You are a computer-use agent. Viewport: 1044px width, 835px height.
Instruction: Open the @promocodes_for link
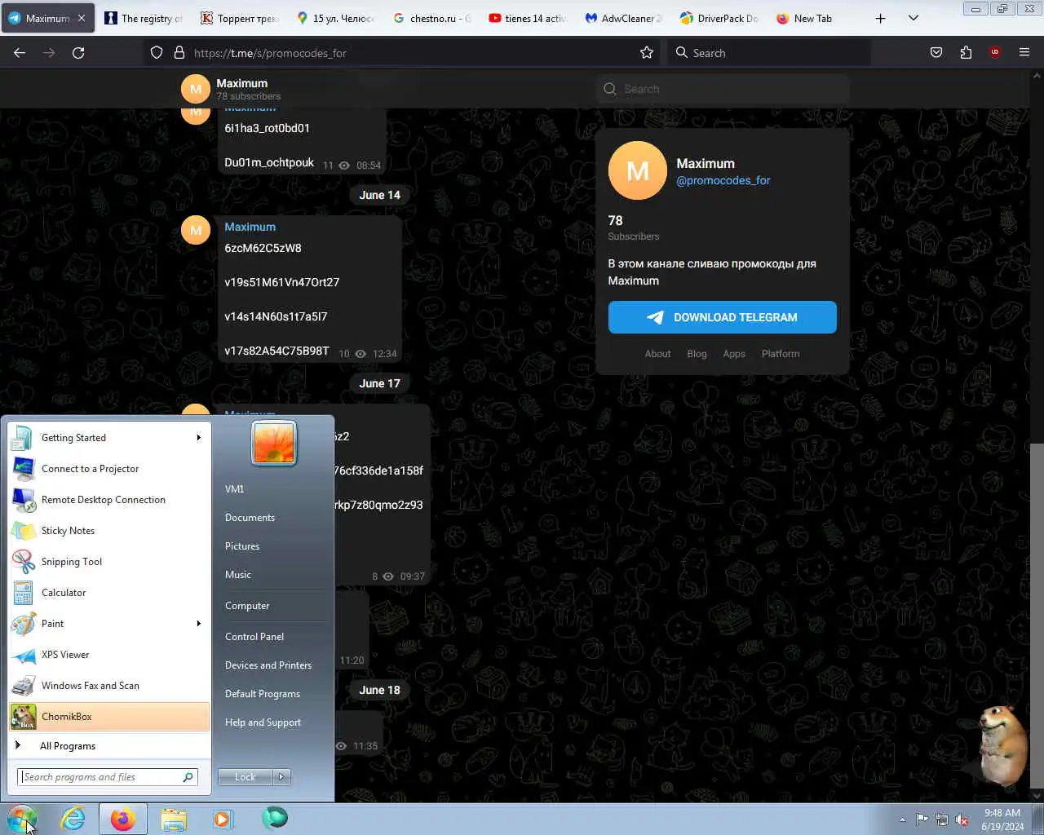[723, 180]
